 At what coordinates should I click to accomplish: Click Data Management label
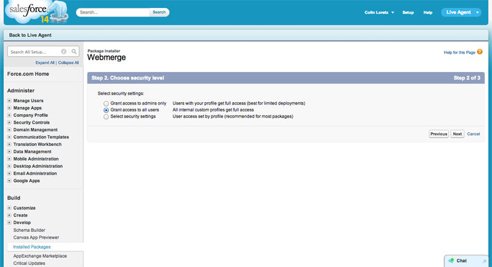[33, 151]
